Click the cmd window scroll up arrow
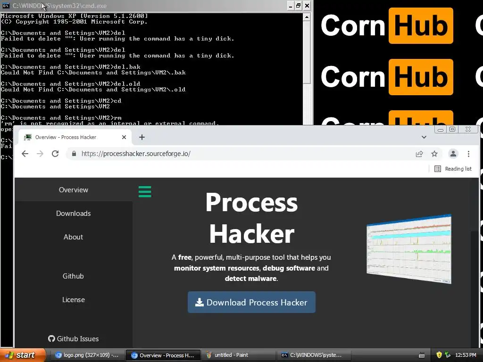Viewport: 483px width, 362px height. [x=307, y=17]
